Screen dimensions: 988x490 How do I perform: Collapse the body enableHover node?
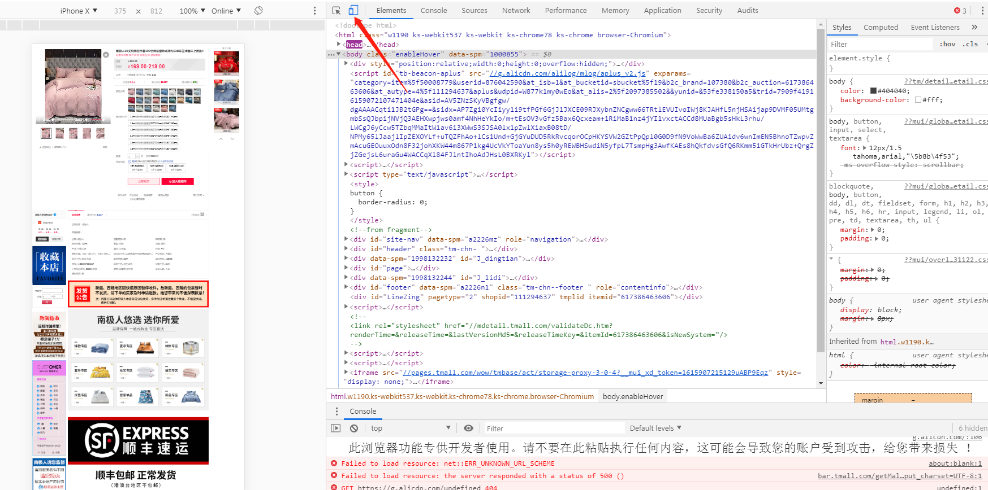click(339, 54)
